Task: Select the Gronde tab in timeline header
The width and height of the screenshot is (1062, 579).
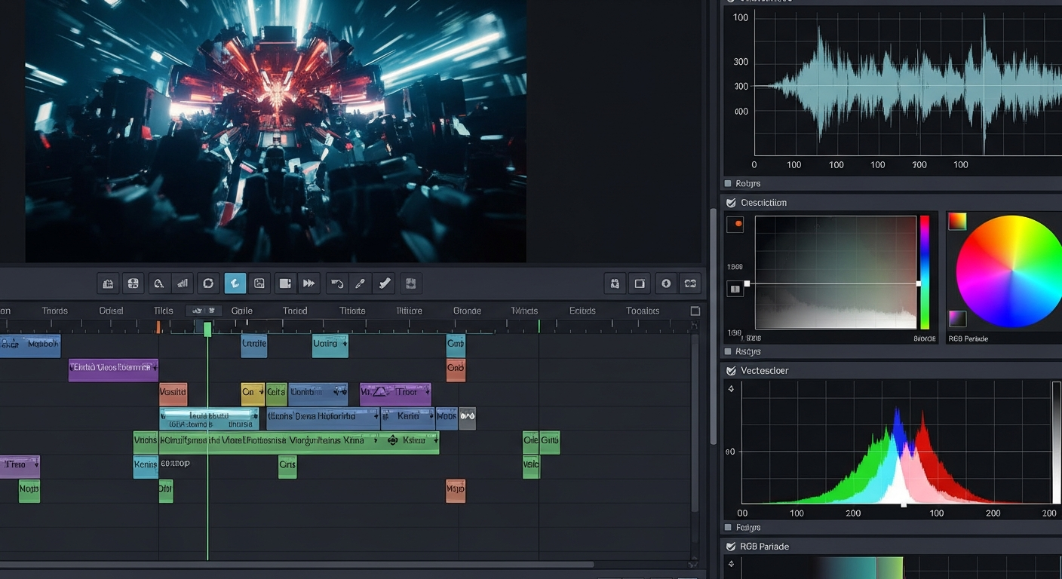Action: 467,311
